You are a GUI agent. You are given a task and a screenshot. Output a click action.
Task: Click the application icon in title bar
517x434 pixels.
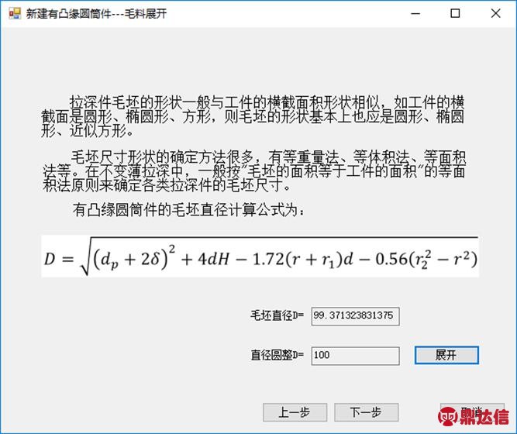click(15, 13)
